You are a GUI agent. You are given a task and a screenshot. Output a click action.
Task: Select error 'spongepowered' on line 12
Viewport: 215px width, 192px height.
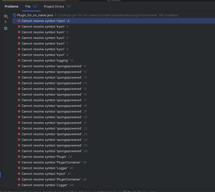[x=114, y=72]
